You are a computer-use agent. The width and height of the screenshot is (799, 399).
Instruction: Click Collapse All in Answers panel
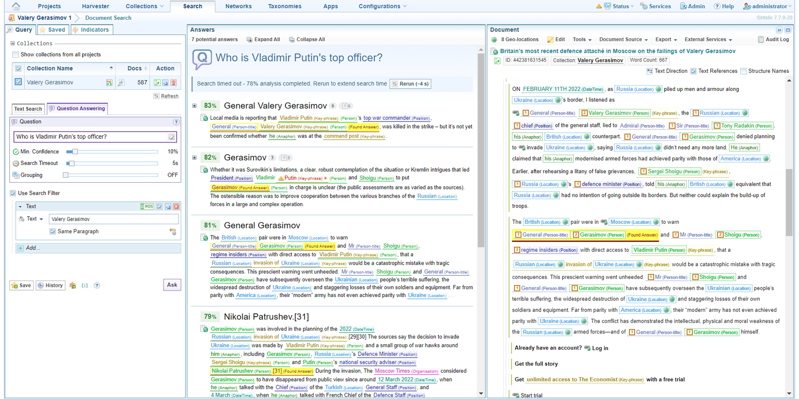307,39
